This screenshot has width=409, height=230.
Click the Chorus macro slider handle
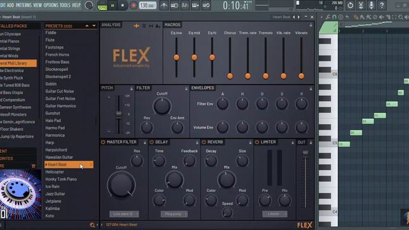pyautogui.click(x=230, y=76)
